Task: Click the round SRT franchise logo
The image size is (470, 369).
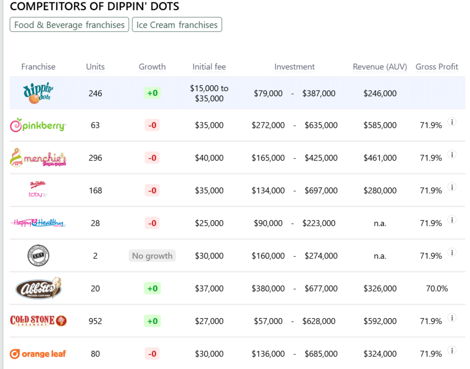Action: click(38, 256)
